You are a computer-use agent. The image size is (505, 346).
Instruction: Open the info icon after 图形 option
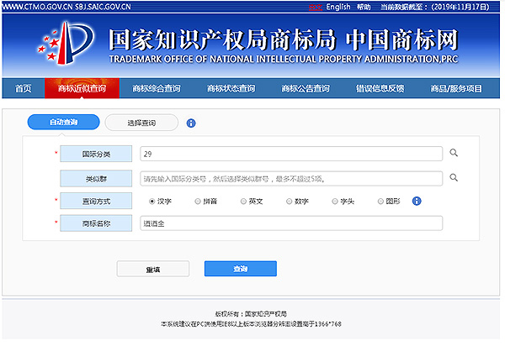(417, 201)
